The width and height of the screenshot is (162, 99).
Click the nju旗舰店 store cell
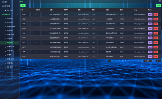coord(109,19)
